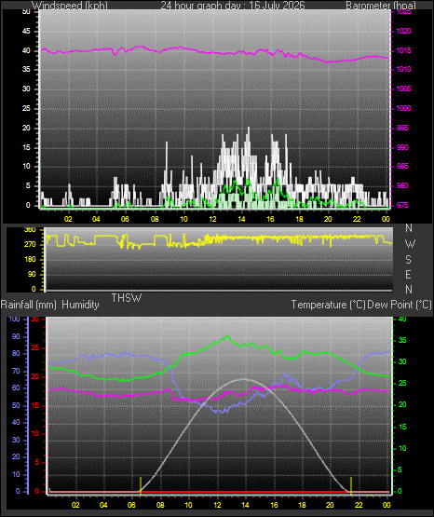The height and width of the screenshot is (517, 434).
Task: Click the blue 100 humidity axis value
Action: [14, 319]
